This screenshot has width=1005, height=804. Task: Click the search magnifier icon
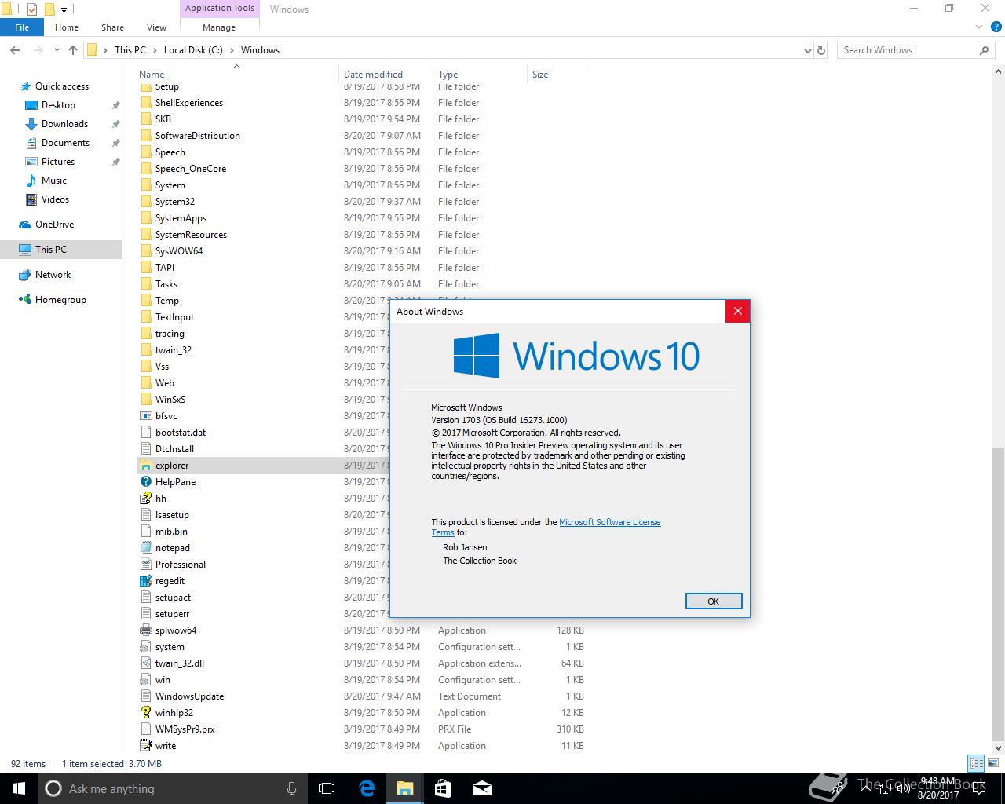click(984, 50)
